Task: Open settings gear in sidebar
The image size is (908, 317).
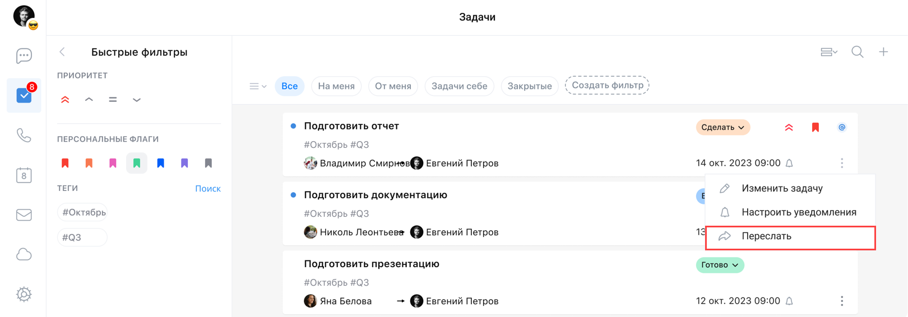Action: [x=24, y=294]
